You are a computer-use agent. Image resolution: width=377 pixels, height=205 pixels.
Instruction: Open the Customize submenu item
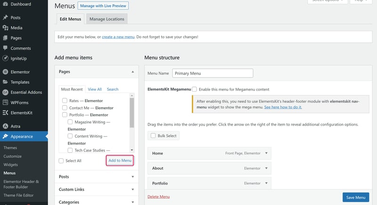pos(13,156)
